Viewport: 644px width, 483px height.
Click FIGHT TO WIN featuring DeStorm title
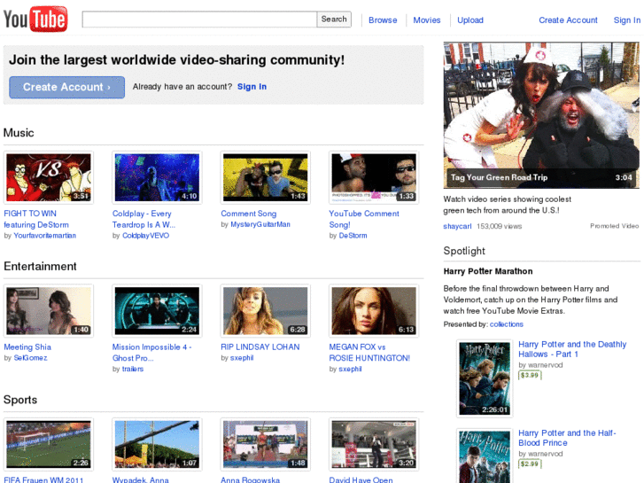point(36,219)
